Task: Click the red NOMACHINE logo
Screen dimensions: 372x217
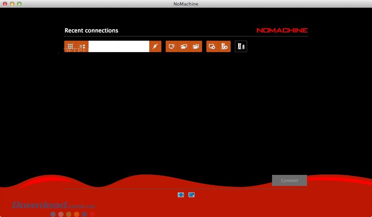Action: pos(282,30)
